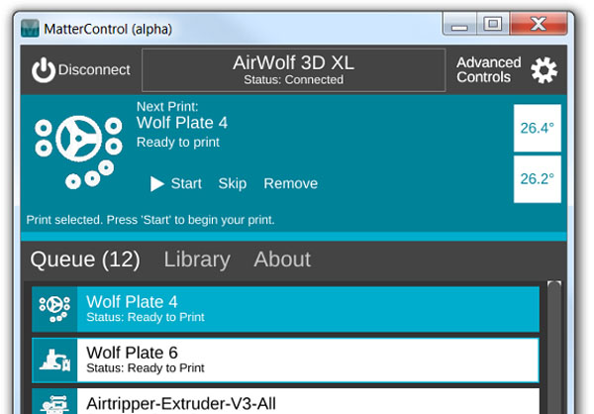Open Advanced Controls gear icon
This screenshot has height=414, width=594.
(544, 70)
